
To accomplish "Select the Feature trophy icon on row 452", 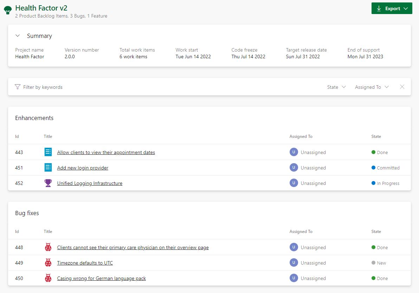I will coord(48,183).
